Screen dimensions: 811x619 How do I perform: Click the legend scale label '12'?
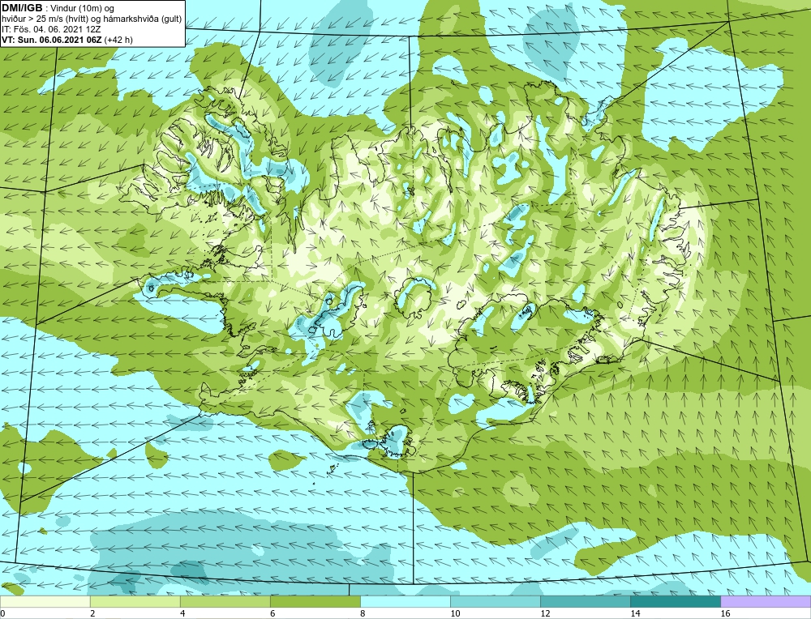point(545,614)
